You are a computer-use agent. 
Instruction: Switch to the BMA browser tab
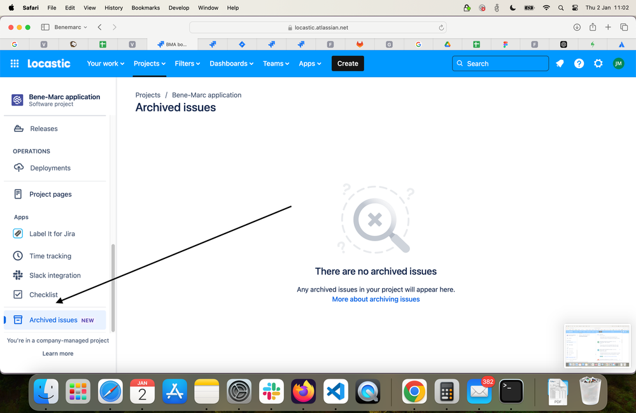(173, 44)
